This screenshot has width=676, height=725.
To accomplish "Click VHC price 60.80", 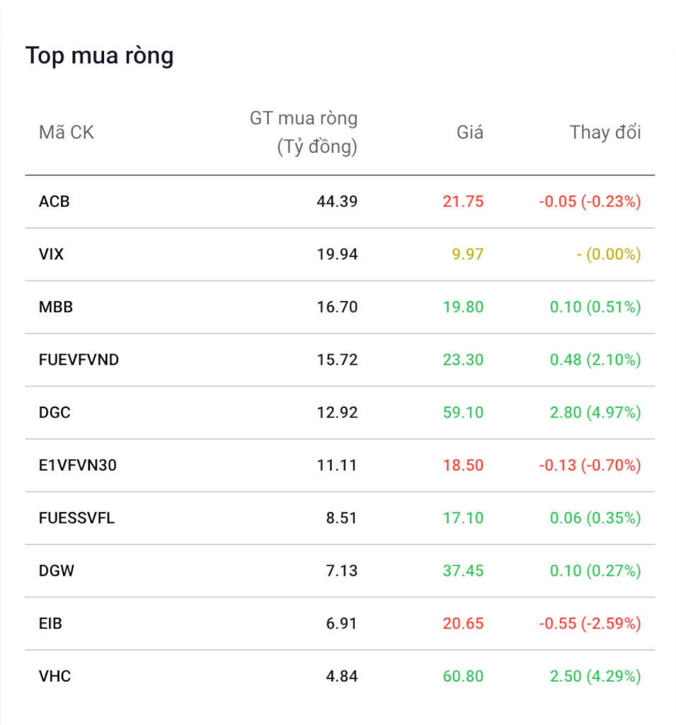I will (463, 676).
